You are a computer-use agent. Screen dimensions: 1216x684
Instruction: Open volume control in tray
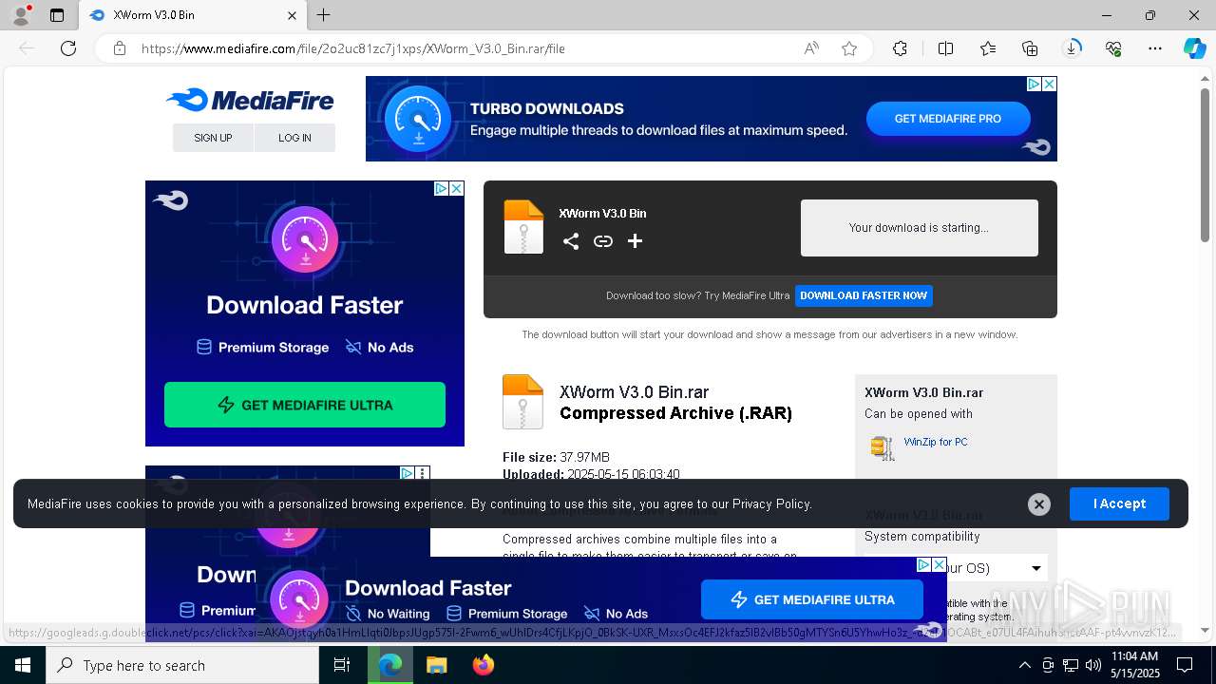point(1092,665)
